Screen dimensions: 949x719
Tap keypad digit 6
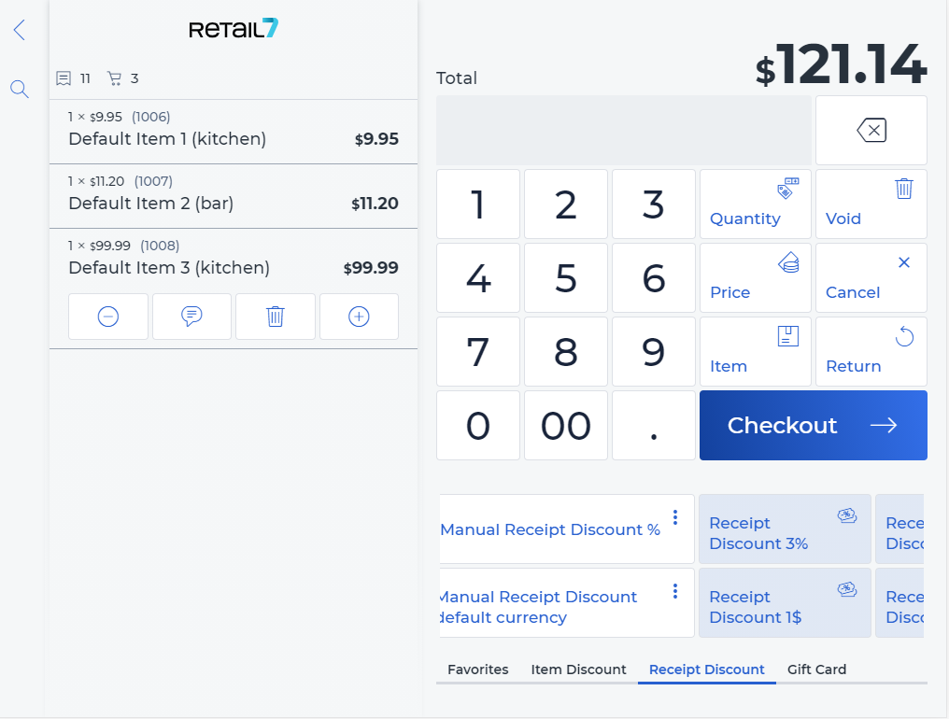coord(654,278)
